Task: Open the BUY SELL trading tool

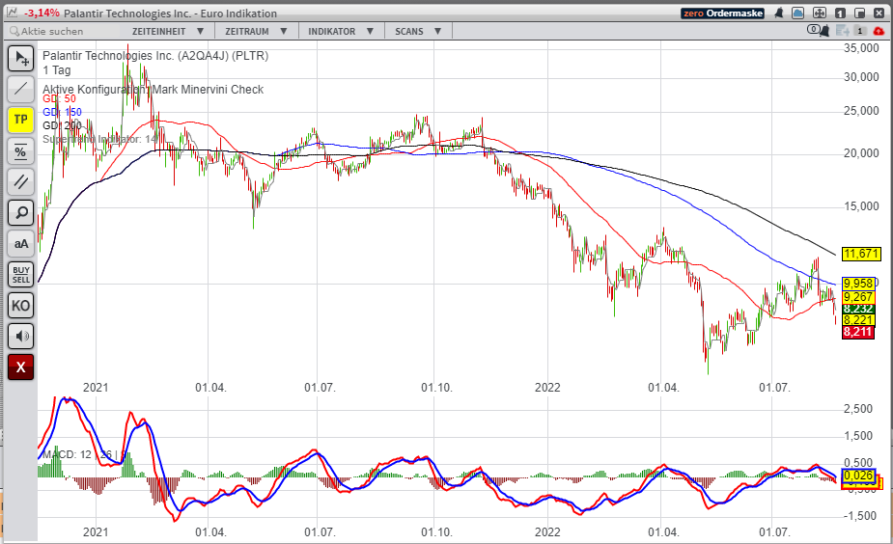Action: coord(20,274)
